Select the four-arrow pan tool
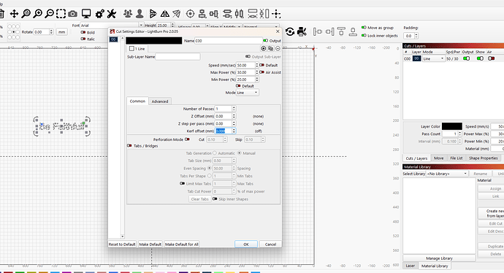Image resolution: width=504 pixels, height=273 pixels. click(14, 13)
